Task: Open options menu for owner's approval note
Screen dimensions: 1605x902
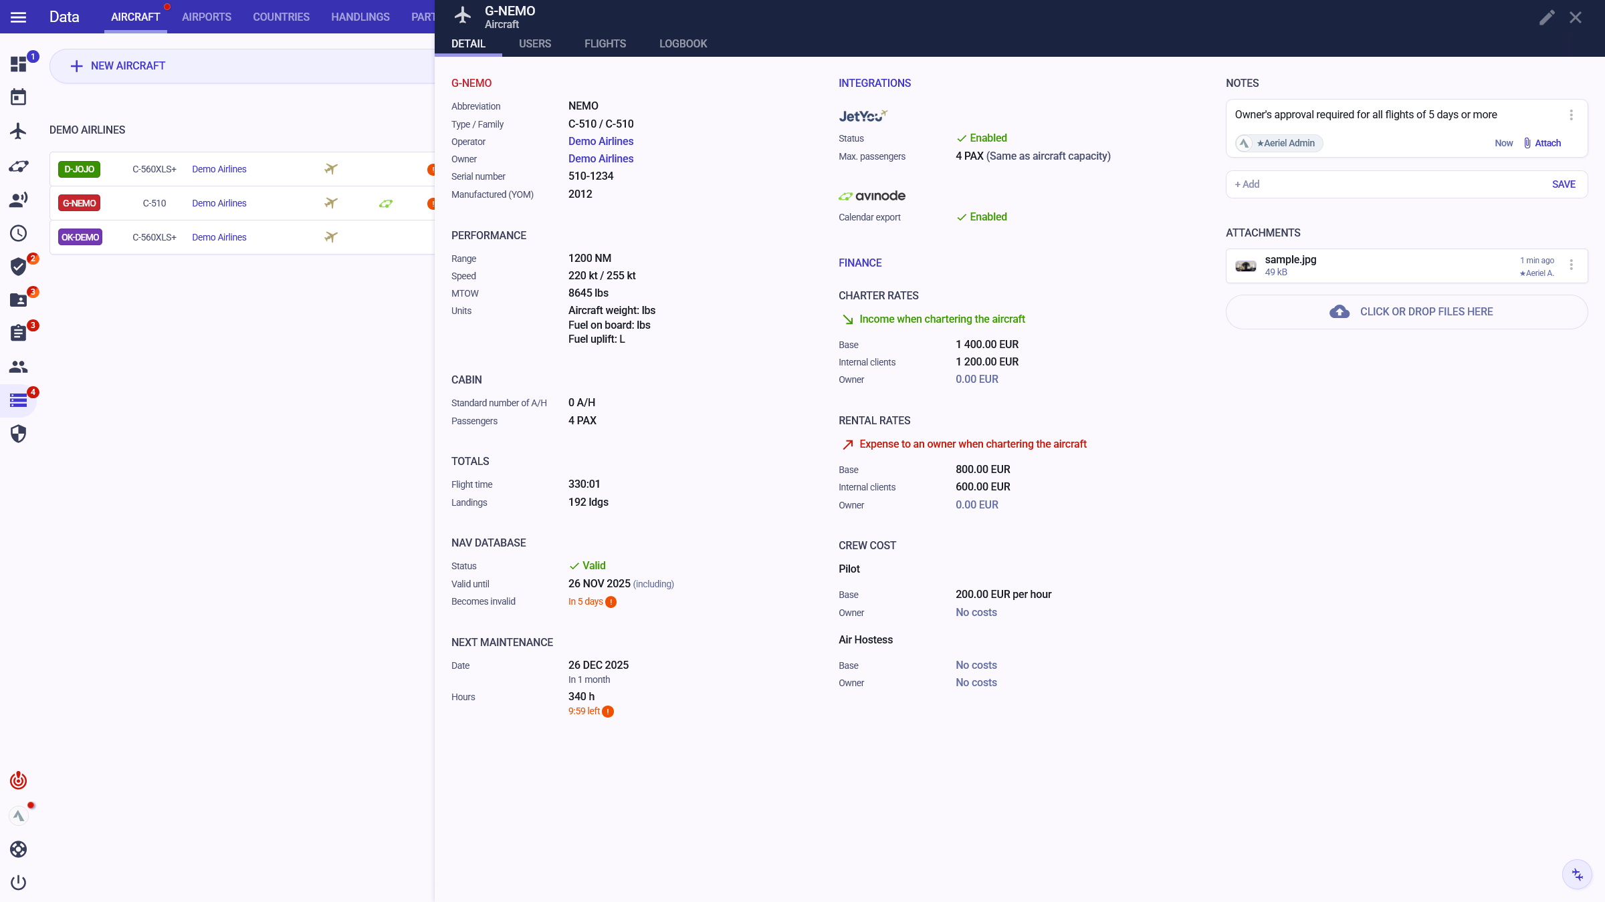Action: pyautogui.click(x=1572, y=115)
